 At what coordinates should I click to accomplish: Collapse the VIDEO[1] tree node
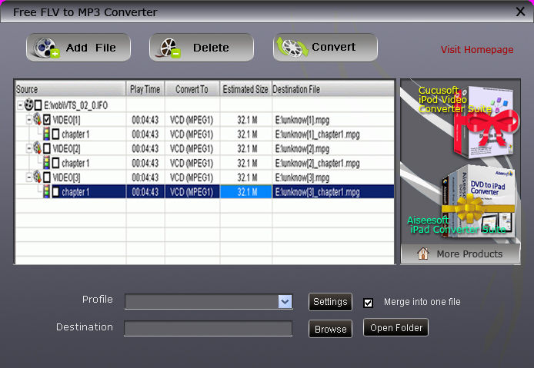coord(28,120)
